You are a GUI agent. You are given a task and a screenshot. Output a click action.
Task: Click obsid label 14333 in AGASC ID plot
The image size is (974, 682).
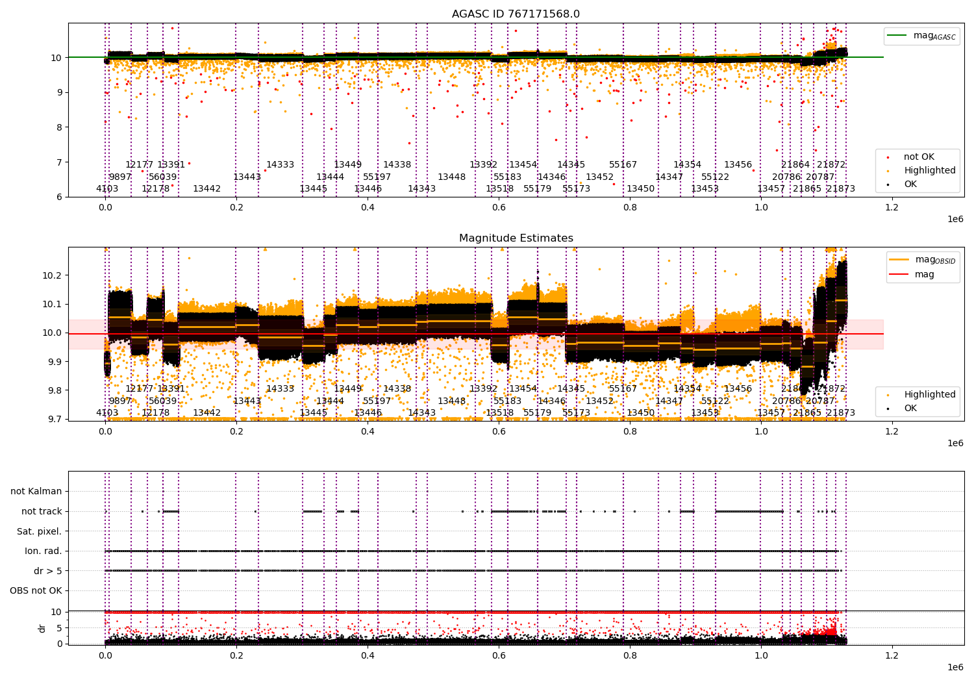(x=280, y=165)
